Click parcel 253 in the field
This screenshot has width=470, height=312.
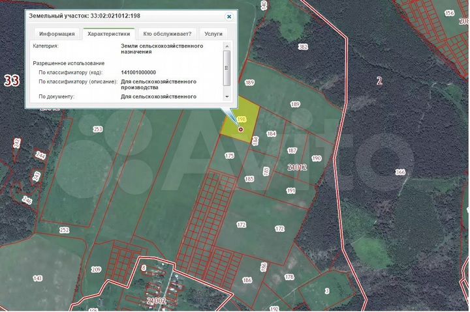98,130
